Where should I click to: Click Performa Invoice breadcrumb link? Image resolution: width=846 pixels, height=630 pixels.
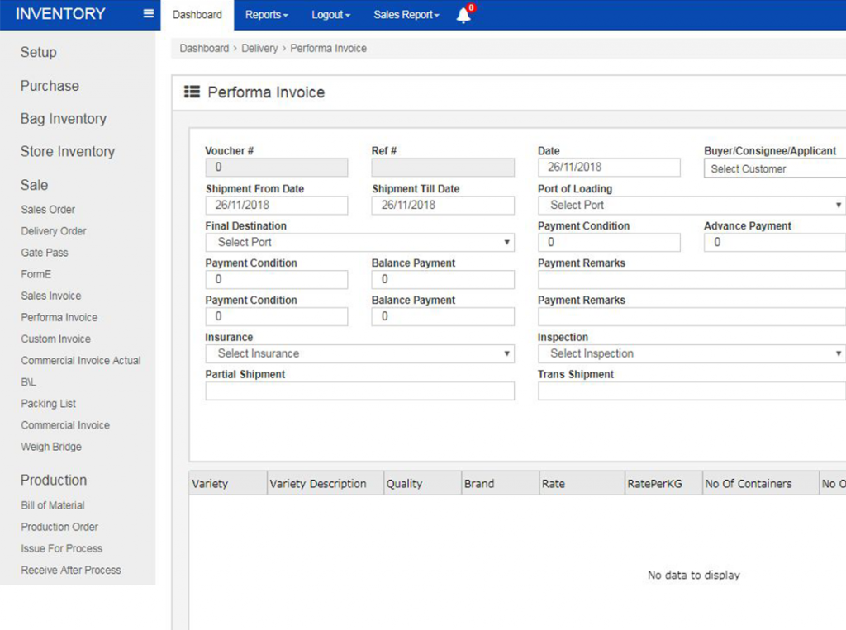[329, 49]
